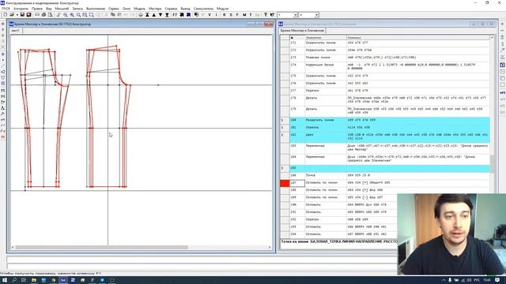Image resolution: width=506 pixels, height=284 pixels.
Task: Open the Windows Start button
Action: point(5,280)
